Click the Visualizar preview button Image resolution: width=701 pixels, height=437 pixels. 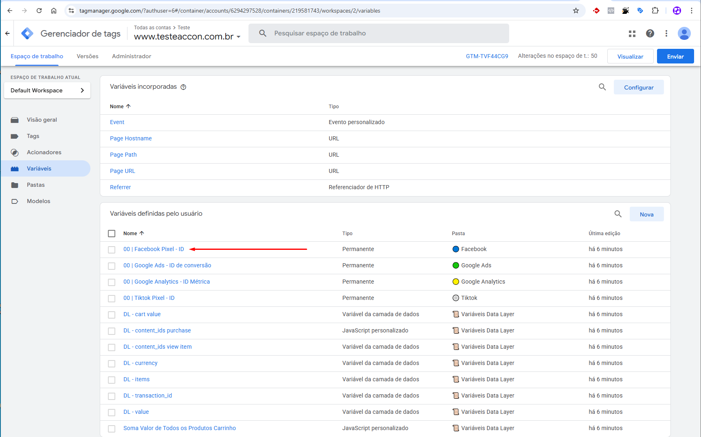click(630, 56)
